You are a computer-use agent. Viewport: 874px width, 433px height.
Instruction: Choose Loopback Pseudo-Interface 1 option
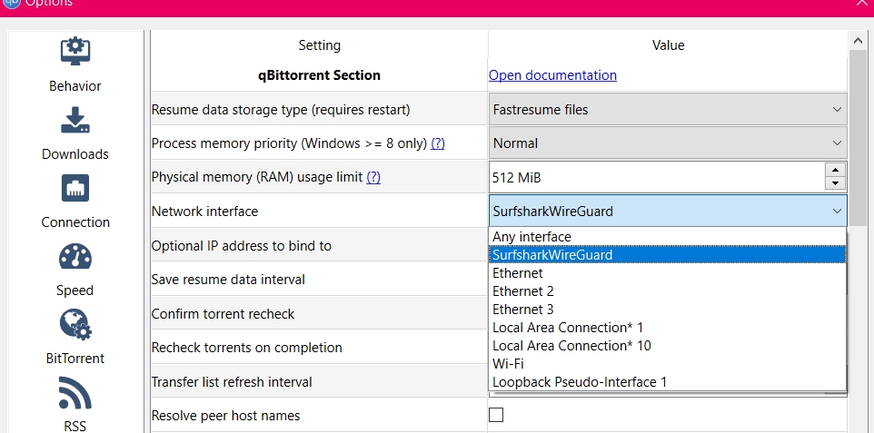pyautogui.click(x=579, y=382)
